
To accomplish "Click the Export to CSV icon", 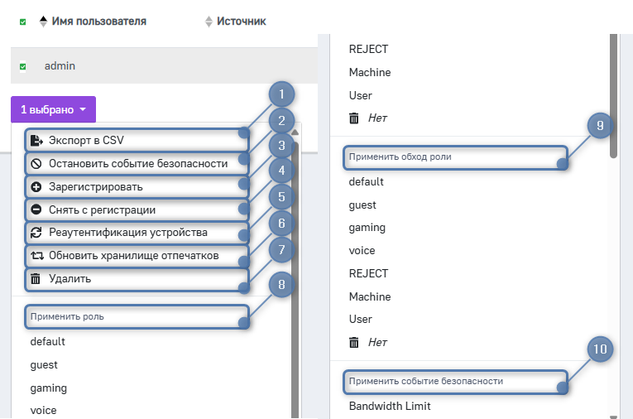I will click(x=36, y=141).
